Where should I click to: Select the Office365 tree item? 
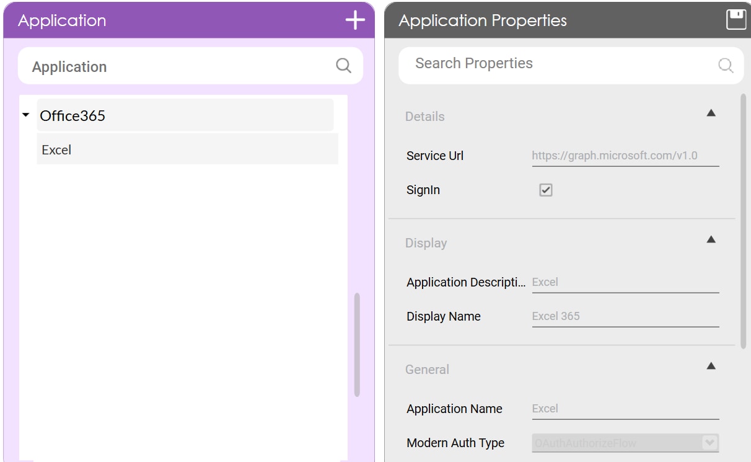pyautogui.click(x=185, y=115)
